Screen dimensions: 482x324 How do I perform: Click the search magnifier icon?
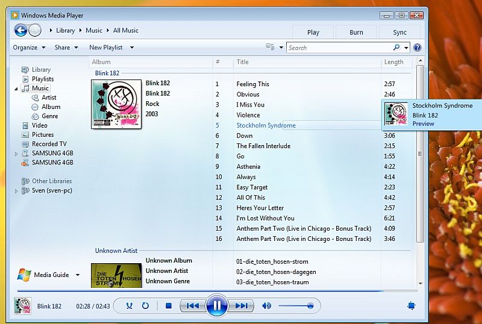click(396, 48)
